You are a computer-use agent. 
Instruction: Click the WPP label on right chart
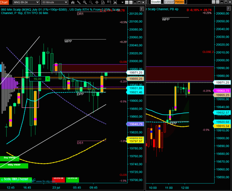[166, 19]
